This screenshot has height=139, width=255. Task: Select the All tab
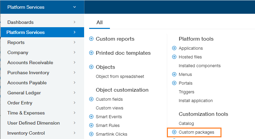[100, 22]
